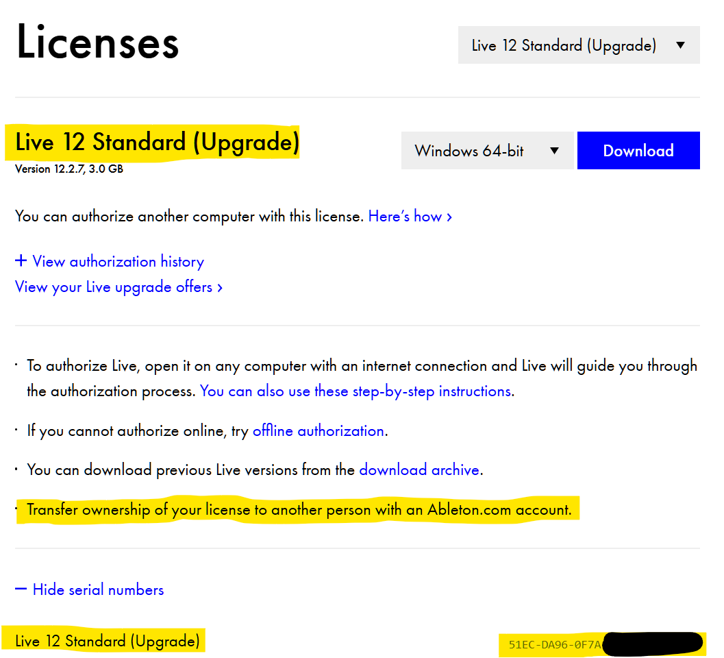
Task: Open View your Live upgrade offers
Action: click(114, 287)
